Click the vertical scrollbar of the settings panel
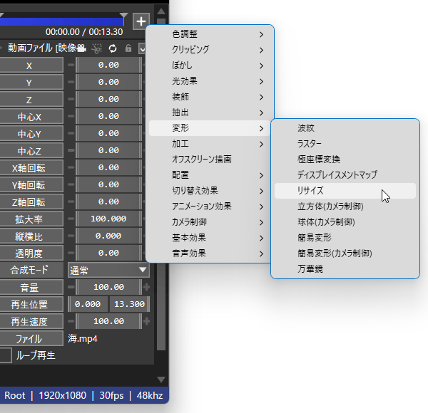The image size is (428, 413). click(161, 184)
